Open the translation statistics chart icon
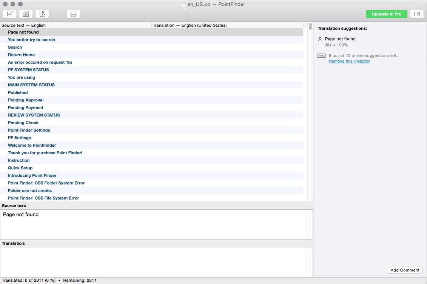 click(26, 14)
